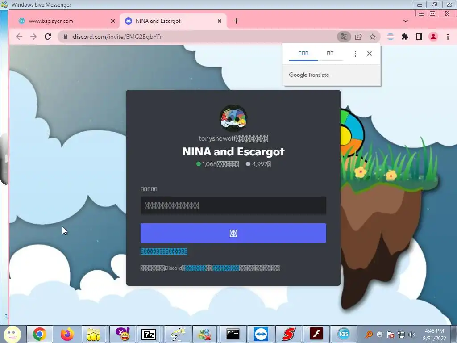The width and height of the screenshot is (457, 343).
Task: Go back to previous page in Chrome
Action: [19, 37]
